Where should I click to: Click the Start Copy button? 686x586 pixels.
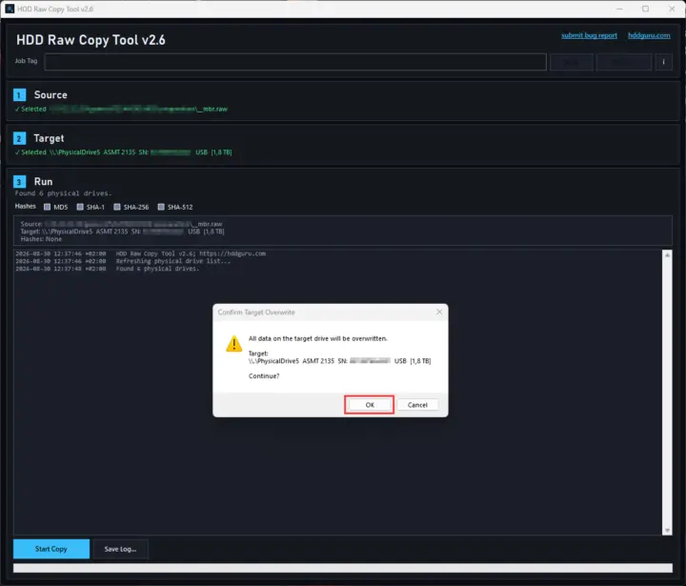point(51,549)
